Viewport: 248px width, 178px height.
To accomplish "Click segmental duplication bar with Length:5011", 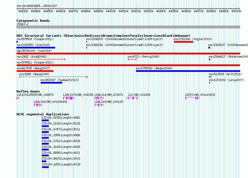I will pyautogui.click(x=45, y=132).
